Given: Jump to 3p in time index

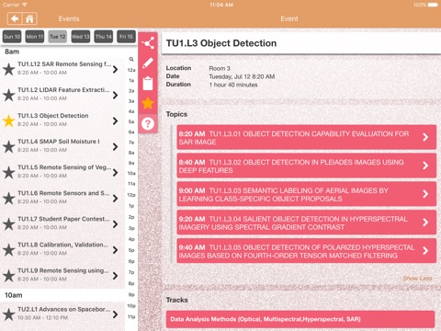Looking at the screenshot, I should click(131, 228).
